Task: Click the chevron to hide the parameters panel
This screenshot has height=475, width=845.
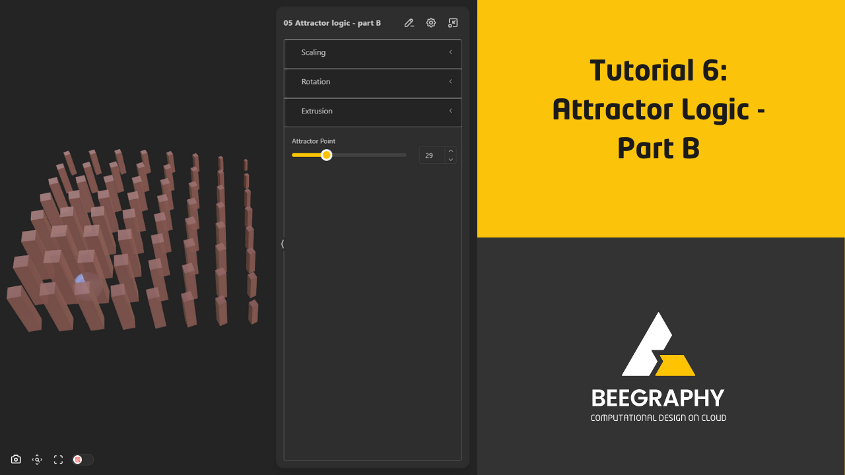Action: 283,243
